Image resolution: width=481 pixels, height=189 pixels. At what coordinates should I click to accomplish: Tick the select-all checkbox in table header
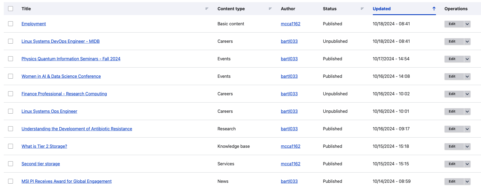click(11, 9)
